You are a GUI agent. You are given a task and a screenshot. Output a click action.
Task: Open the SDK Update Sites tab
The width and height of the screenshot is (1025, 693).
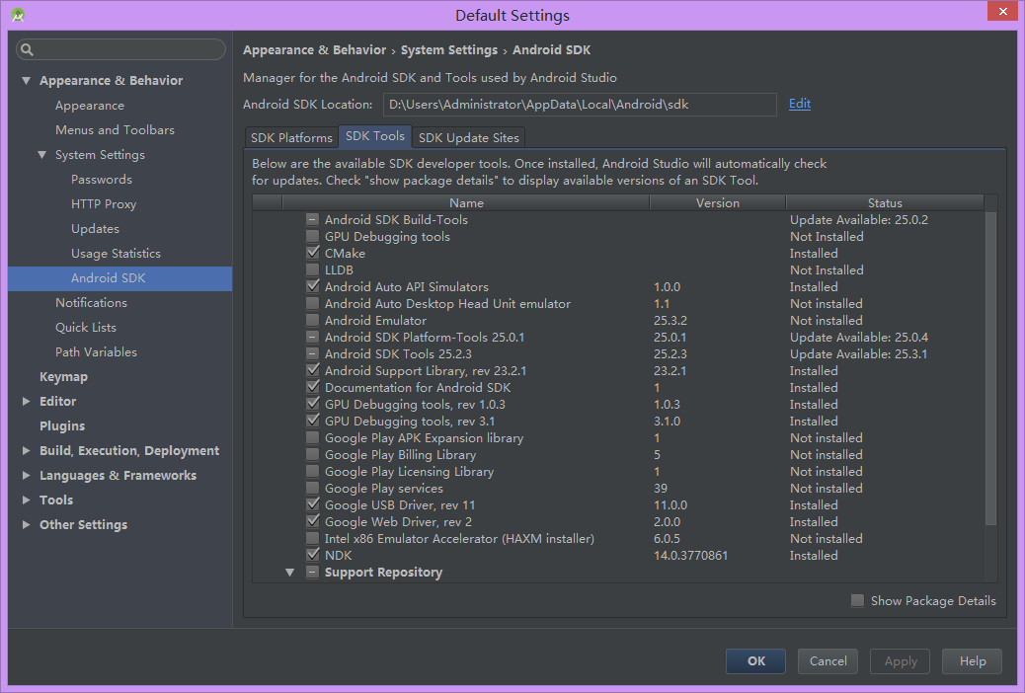coord(469,137)
